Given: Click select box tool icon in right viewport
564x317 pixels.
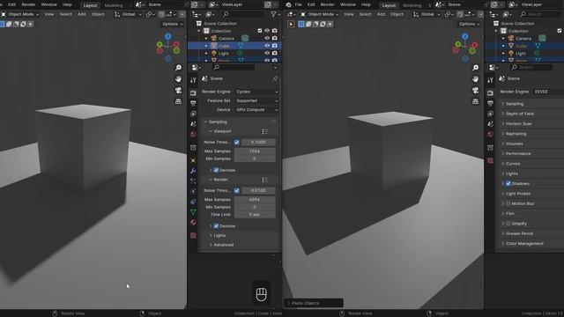Looking at the screenshot, I should (x=291, y=24).
